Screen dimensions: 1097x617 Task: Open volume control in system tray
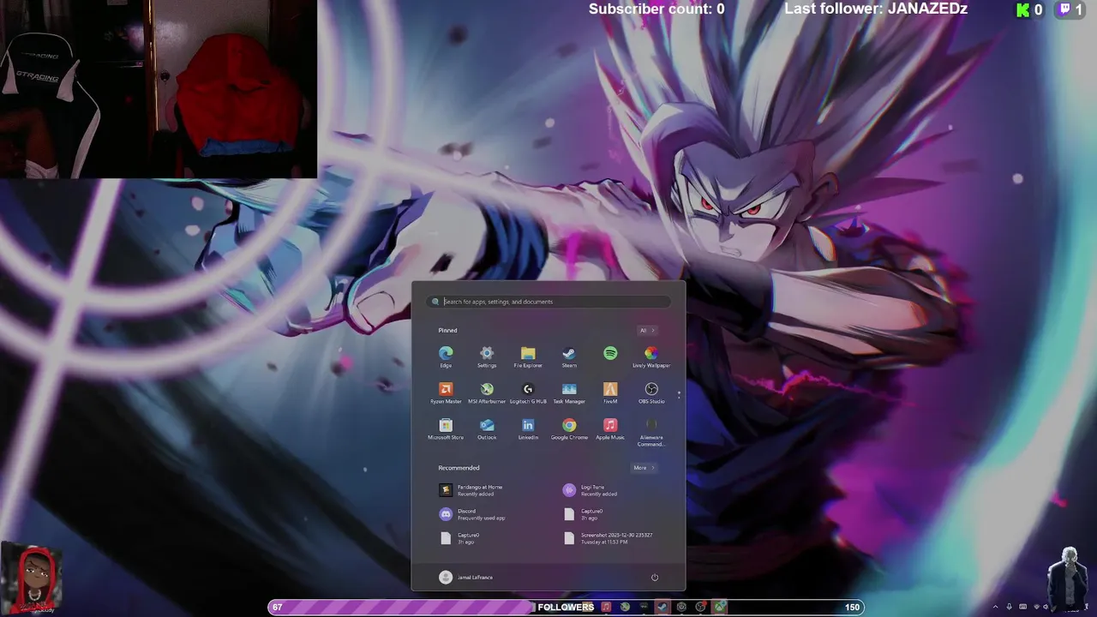[1046, 608]
